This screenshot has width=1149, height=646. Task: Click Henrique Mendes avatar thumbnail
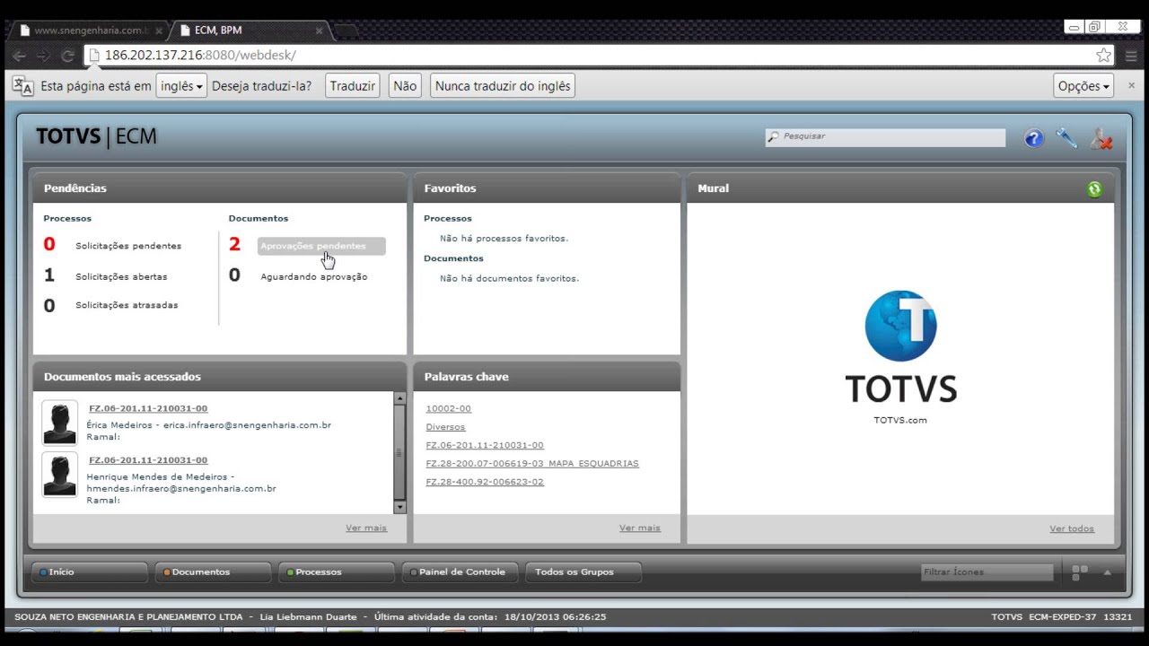(x=60, y=475)
